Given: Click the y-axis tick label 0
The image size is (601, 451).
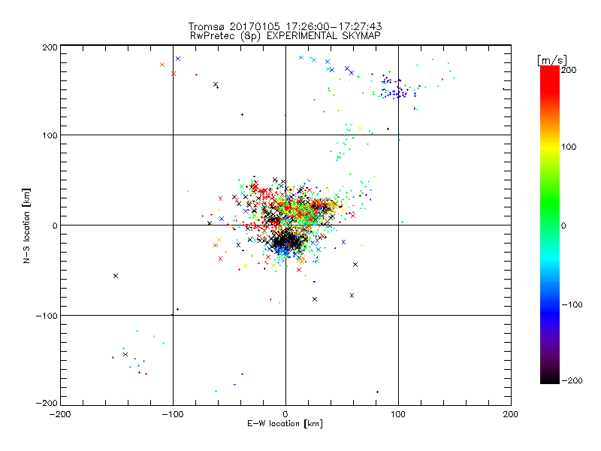Looking at the screenshot, I should tap(55, 225).
